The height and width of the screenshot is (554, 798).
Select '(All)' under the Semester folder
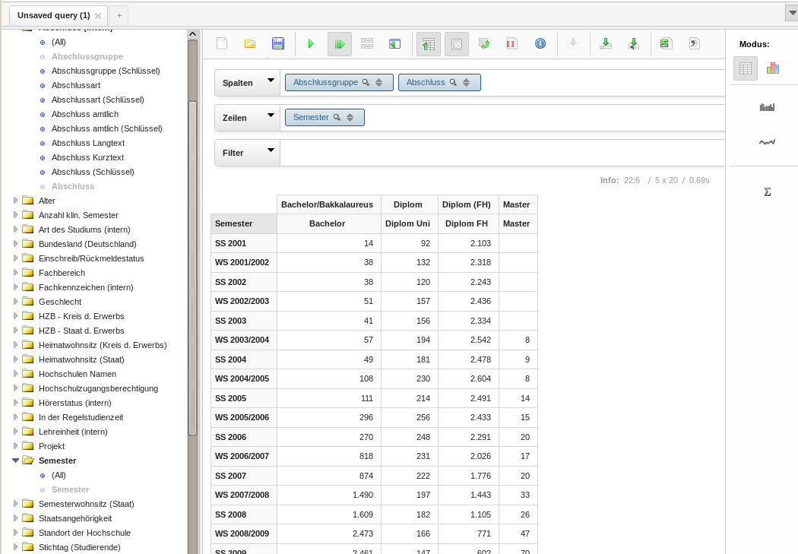tap(59, 475)
